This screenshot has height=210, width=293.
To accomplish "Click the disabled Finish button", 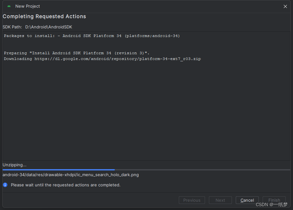I will click(274, 200).
